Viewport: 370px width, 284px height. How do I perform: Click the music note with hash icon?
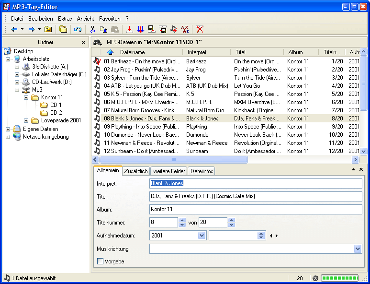[x=173, y=29]
